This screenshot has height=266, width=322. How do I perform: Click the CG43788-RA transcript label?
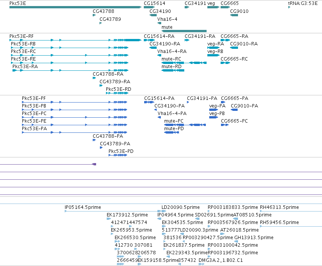click(108, 74)
